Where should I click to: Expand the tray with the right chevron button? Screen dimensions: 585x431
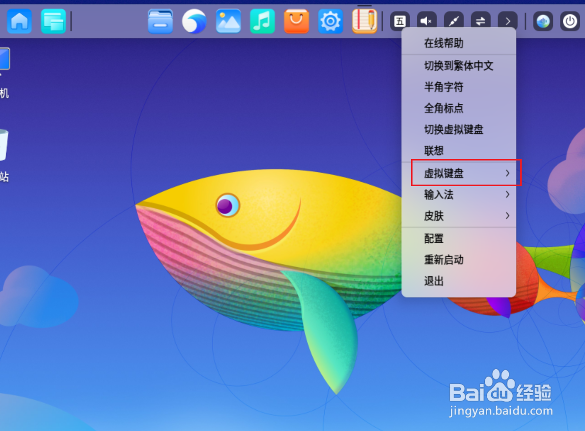tap(508, 21)
